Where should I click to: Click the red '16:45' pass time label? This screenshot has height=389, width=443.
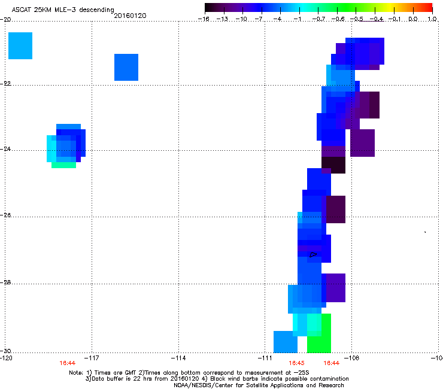[296, 363]
